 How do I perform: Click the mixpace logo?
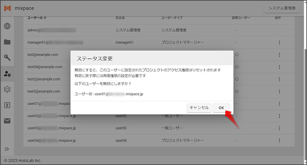pos(7,8)
